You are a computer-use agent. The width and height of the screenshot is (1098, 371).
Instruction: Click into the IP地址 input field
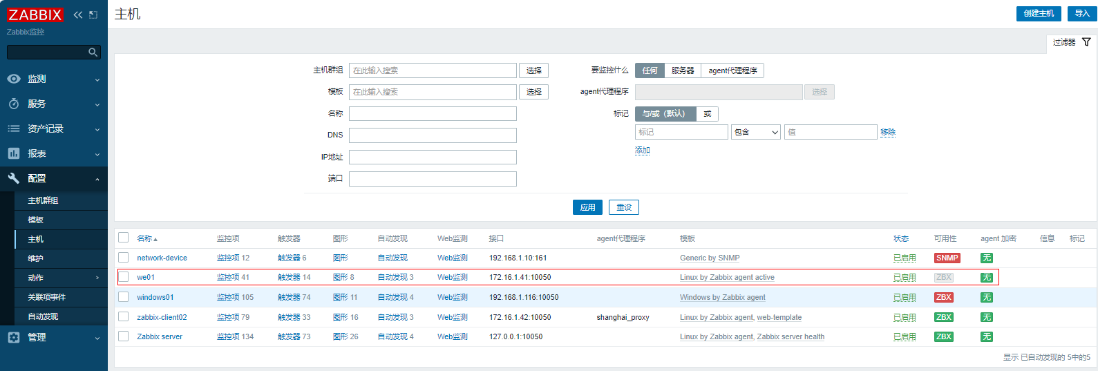[x=433, y=157]
